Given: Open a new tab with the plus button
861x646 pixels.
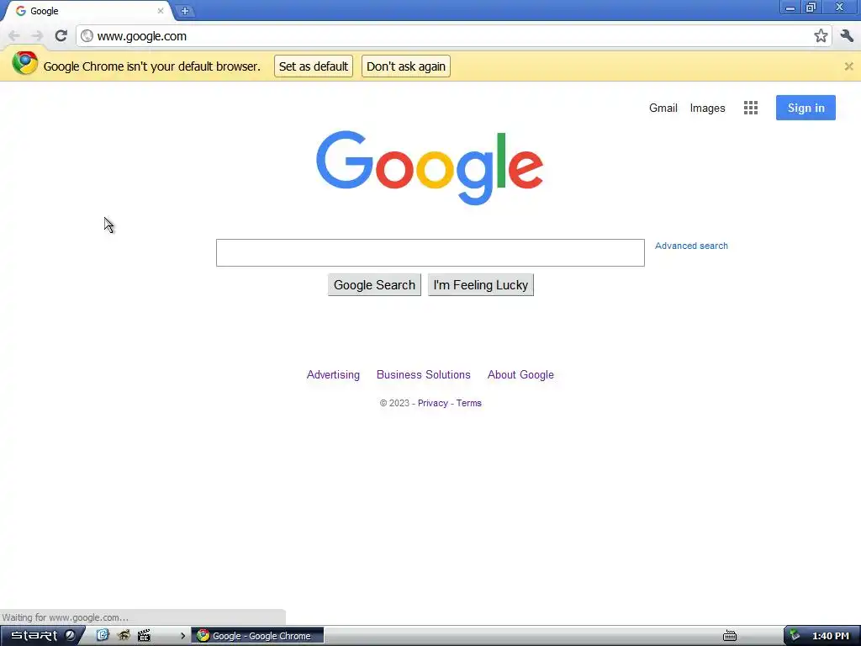Looking at the screenshot, I should [185, 11].
